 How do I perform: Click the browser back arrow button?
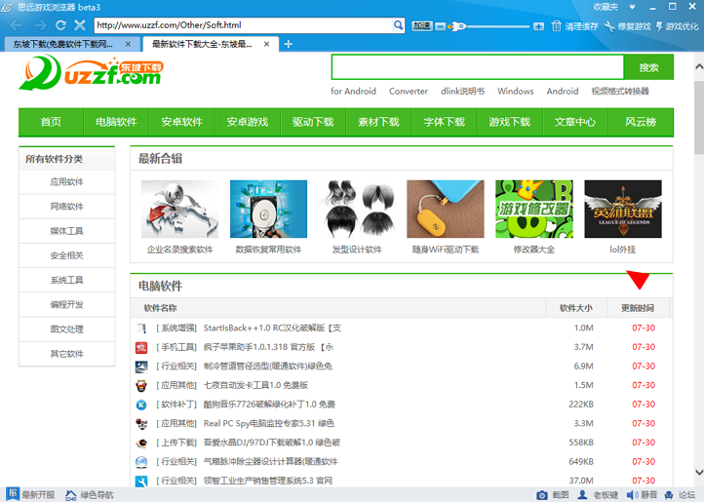point(14,24)
